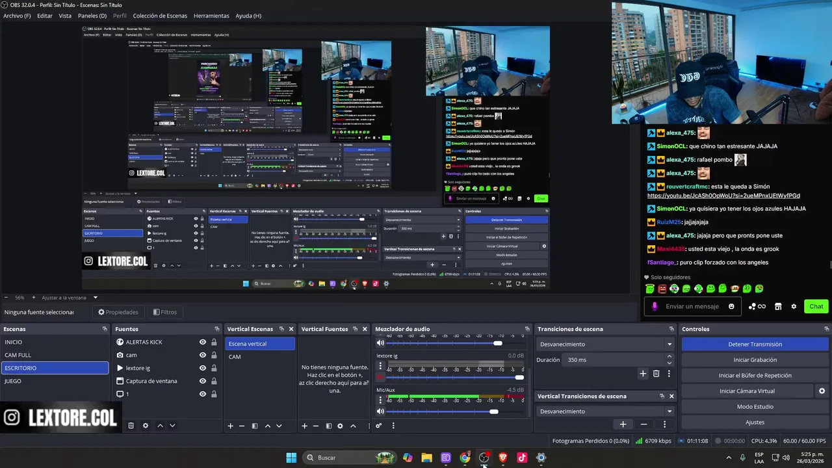
Task: Open the Windows Start menu
Action: click(291, 458)
